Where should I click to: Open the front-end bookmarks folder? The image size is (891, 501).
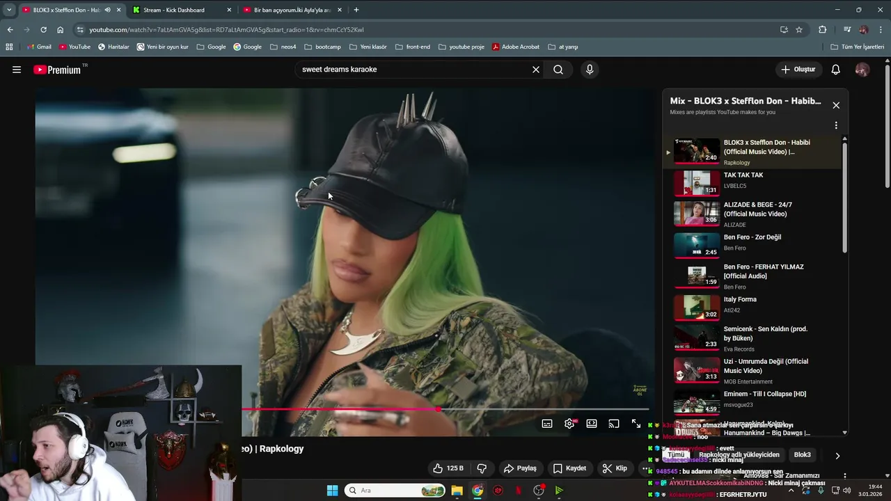(413, 47)
